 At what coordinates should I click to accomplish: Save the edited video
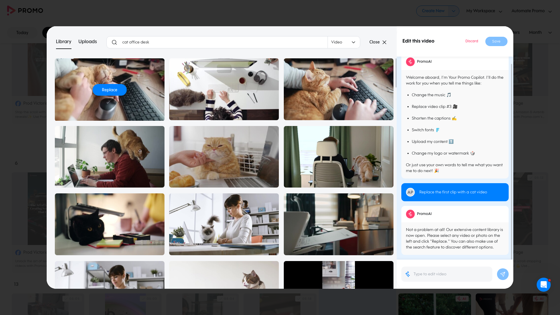pos(496,41)
